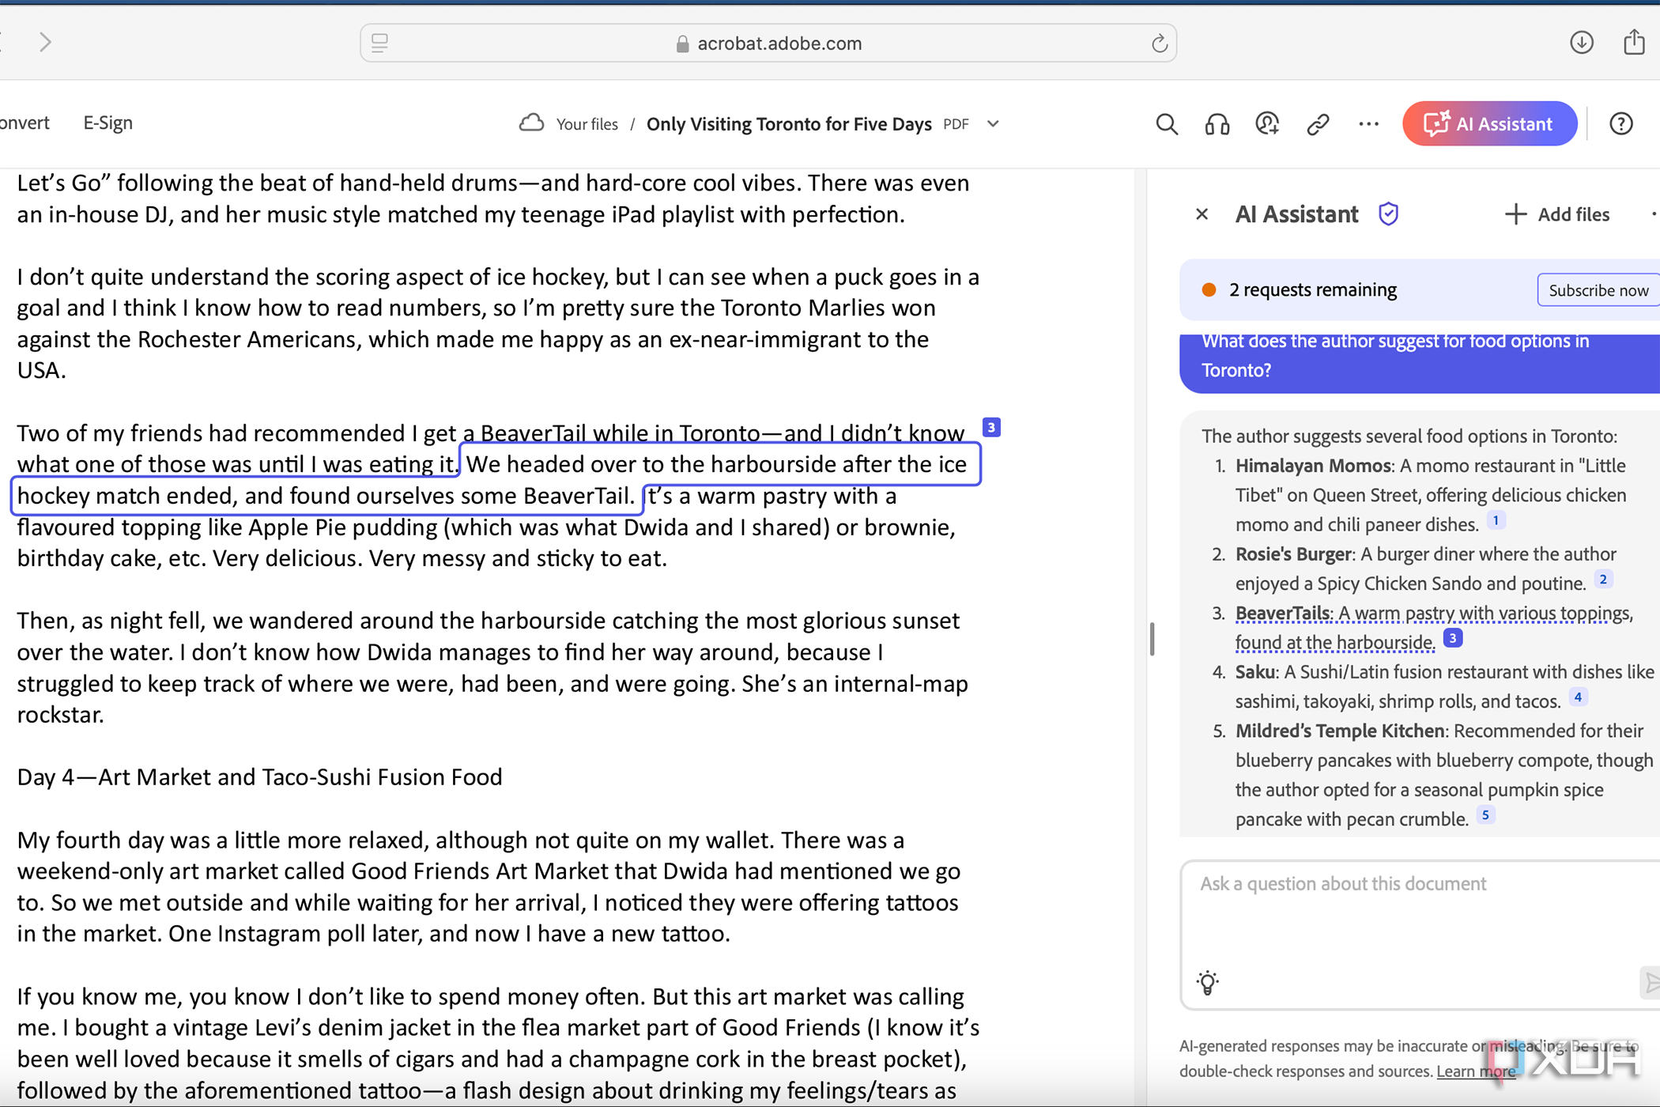Copy link with the chain icon
Image resolution: width=1660 pixels, height=1107 pixels.
coord(1318,124)
